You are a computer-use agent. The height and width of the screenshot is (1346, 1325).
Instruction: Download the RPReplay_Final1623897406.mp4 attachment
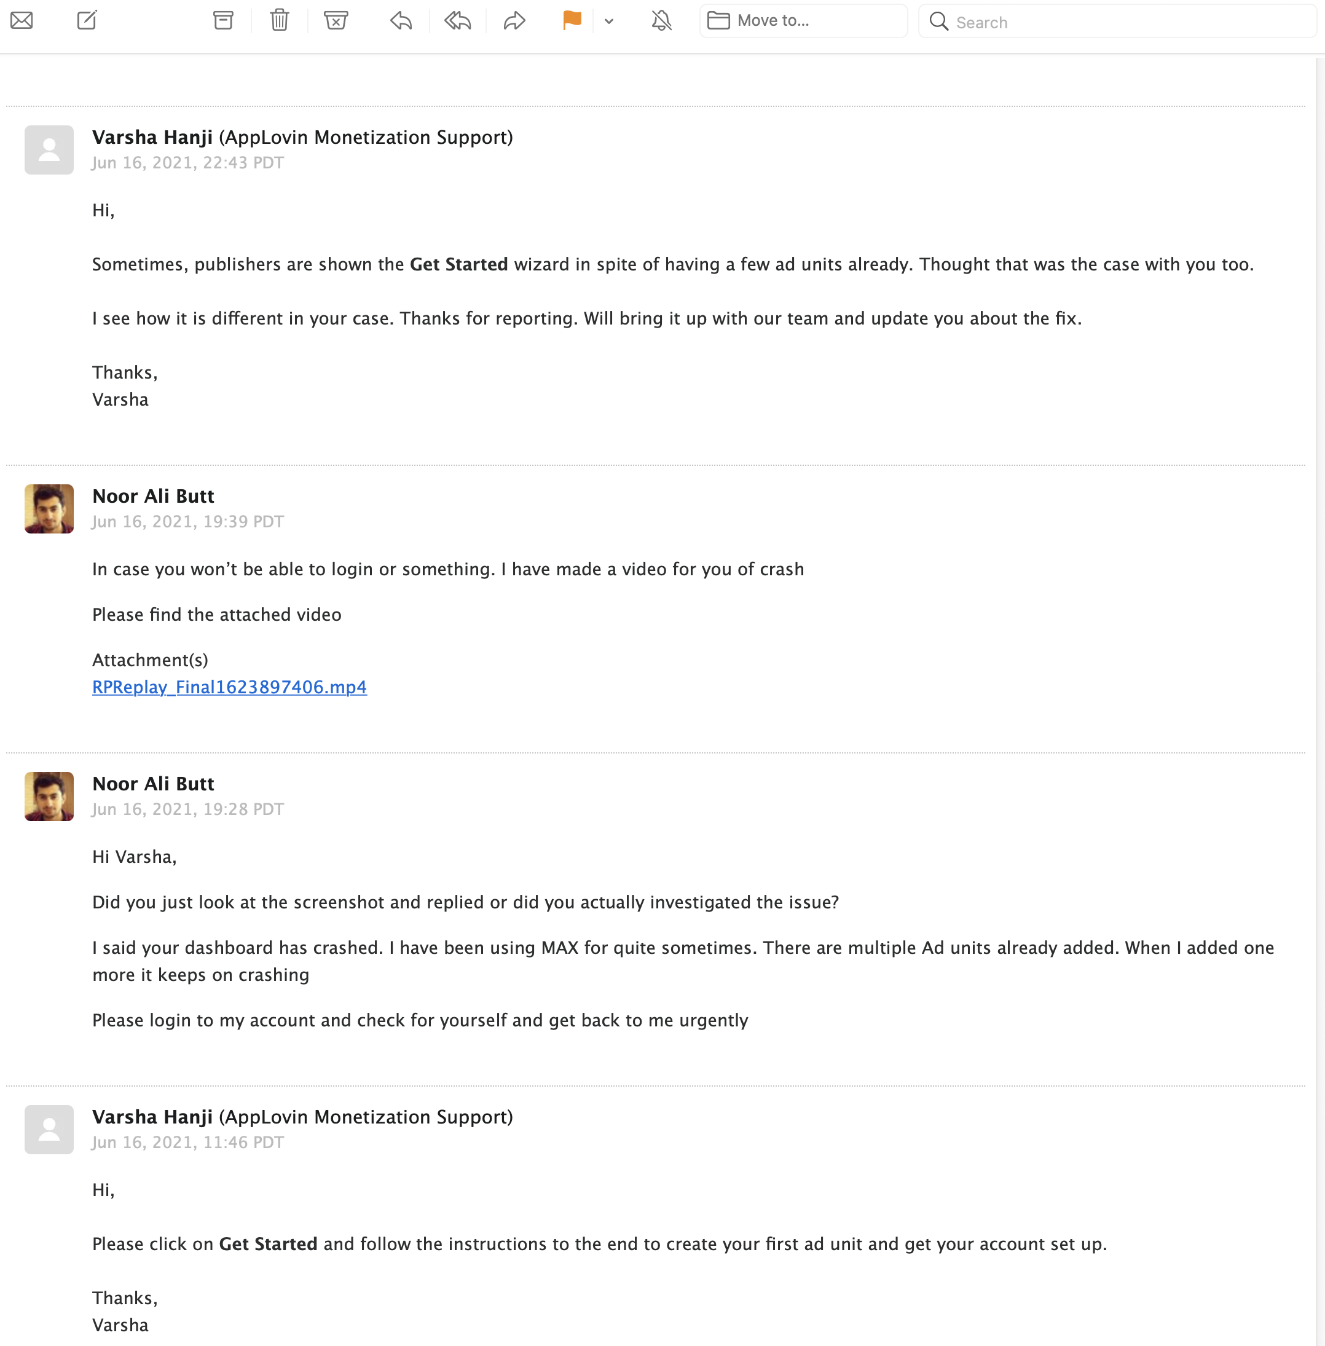tap(230, 687)
